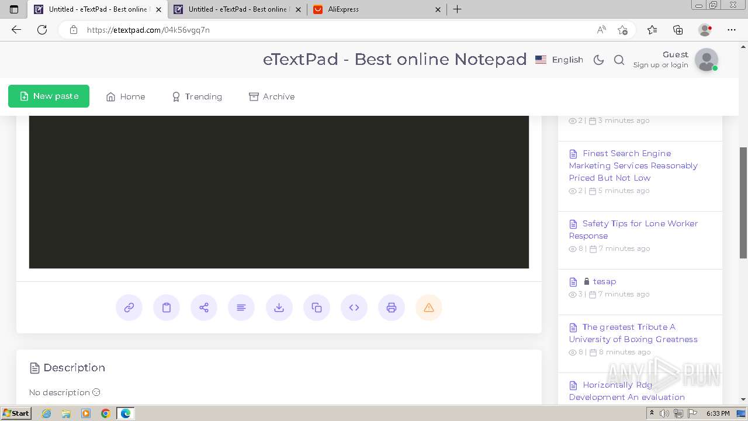
Task: Click the clipboard copy icon under the paste
Action: click(167, 308)
